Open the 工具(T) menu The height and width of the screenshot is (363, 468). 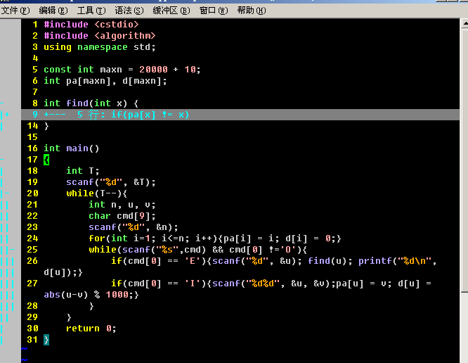(91, 11)
